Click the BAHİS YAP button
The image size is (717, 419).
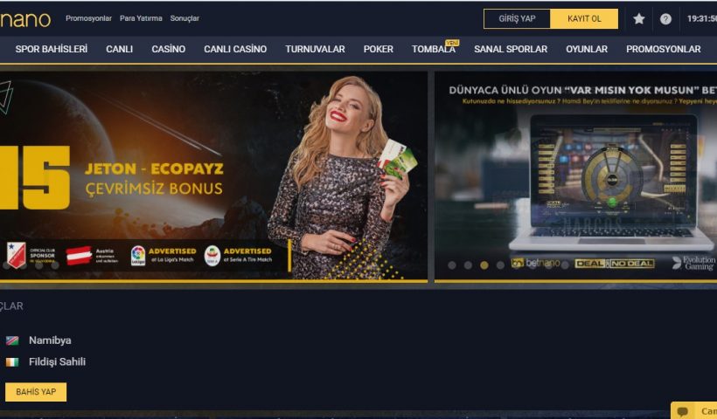[x=36, y=392]
